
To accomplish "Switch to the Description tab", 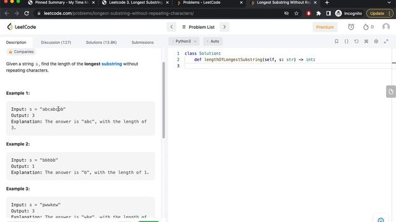I will (16, 43).
